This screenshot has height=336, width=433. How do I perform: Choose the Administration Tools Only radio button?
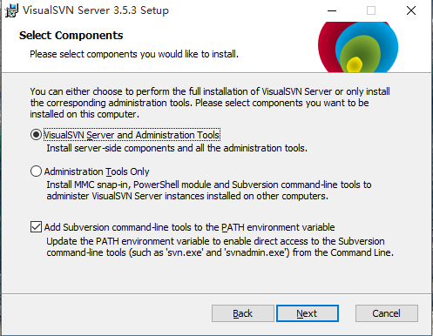36,171
